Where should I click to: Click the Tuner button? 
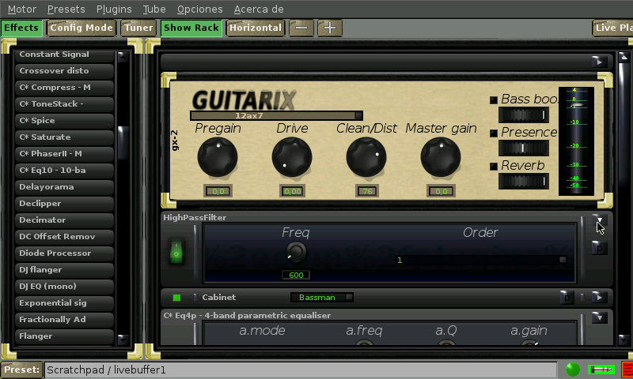click(138, 28)
